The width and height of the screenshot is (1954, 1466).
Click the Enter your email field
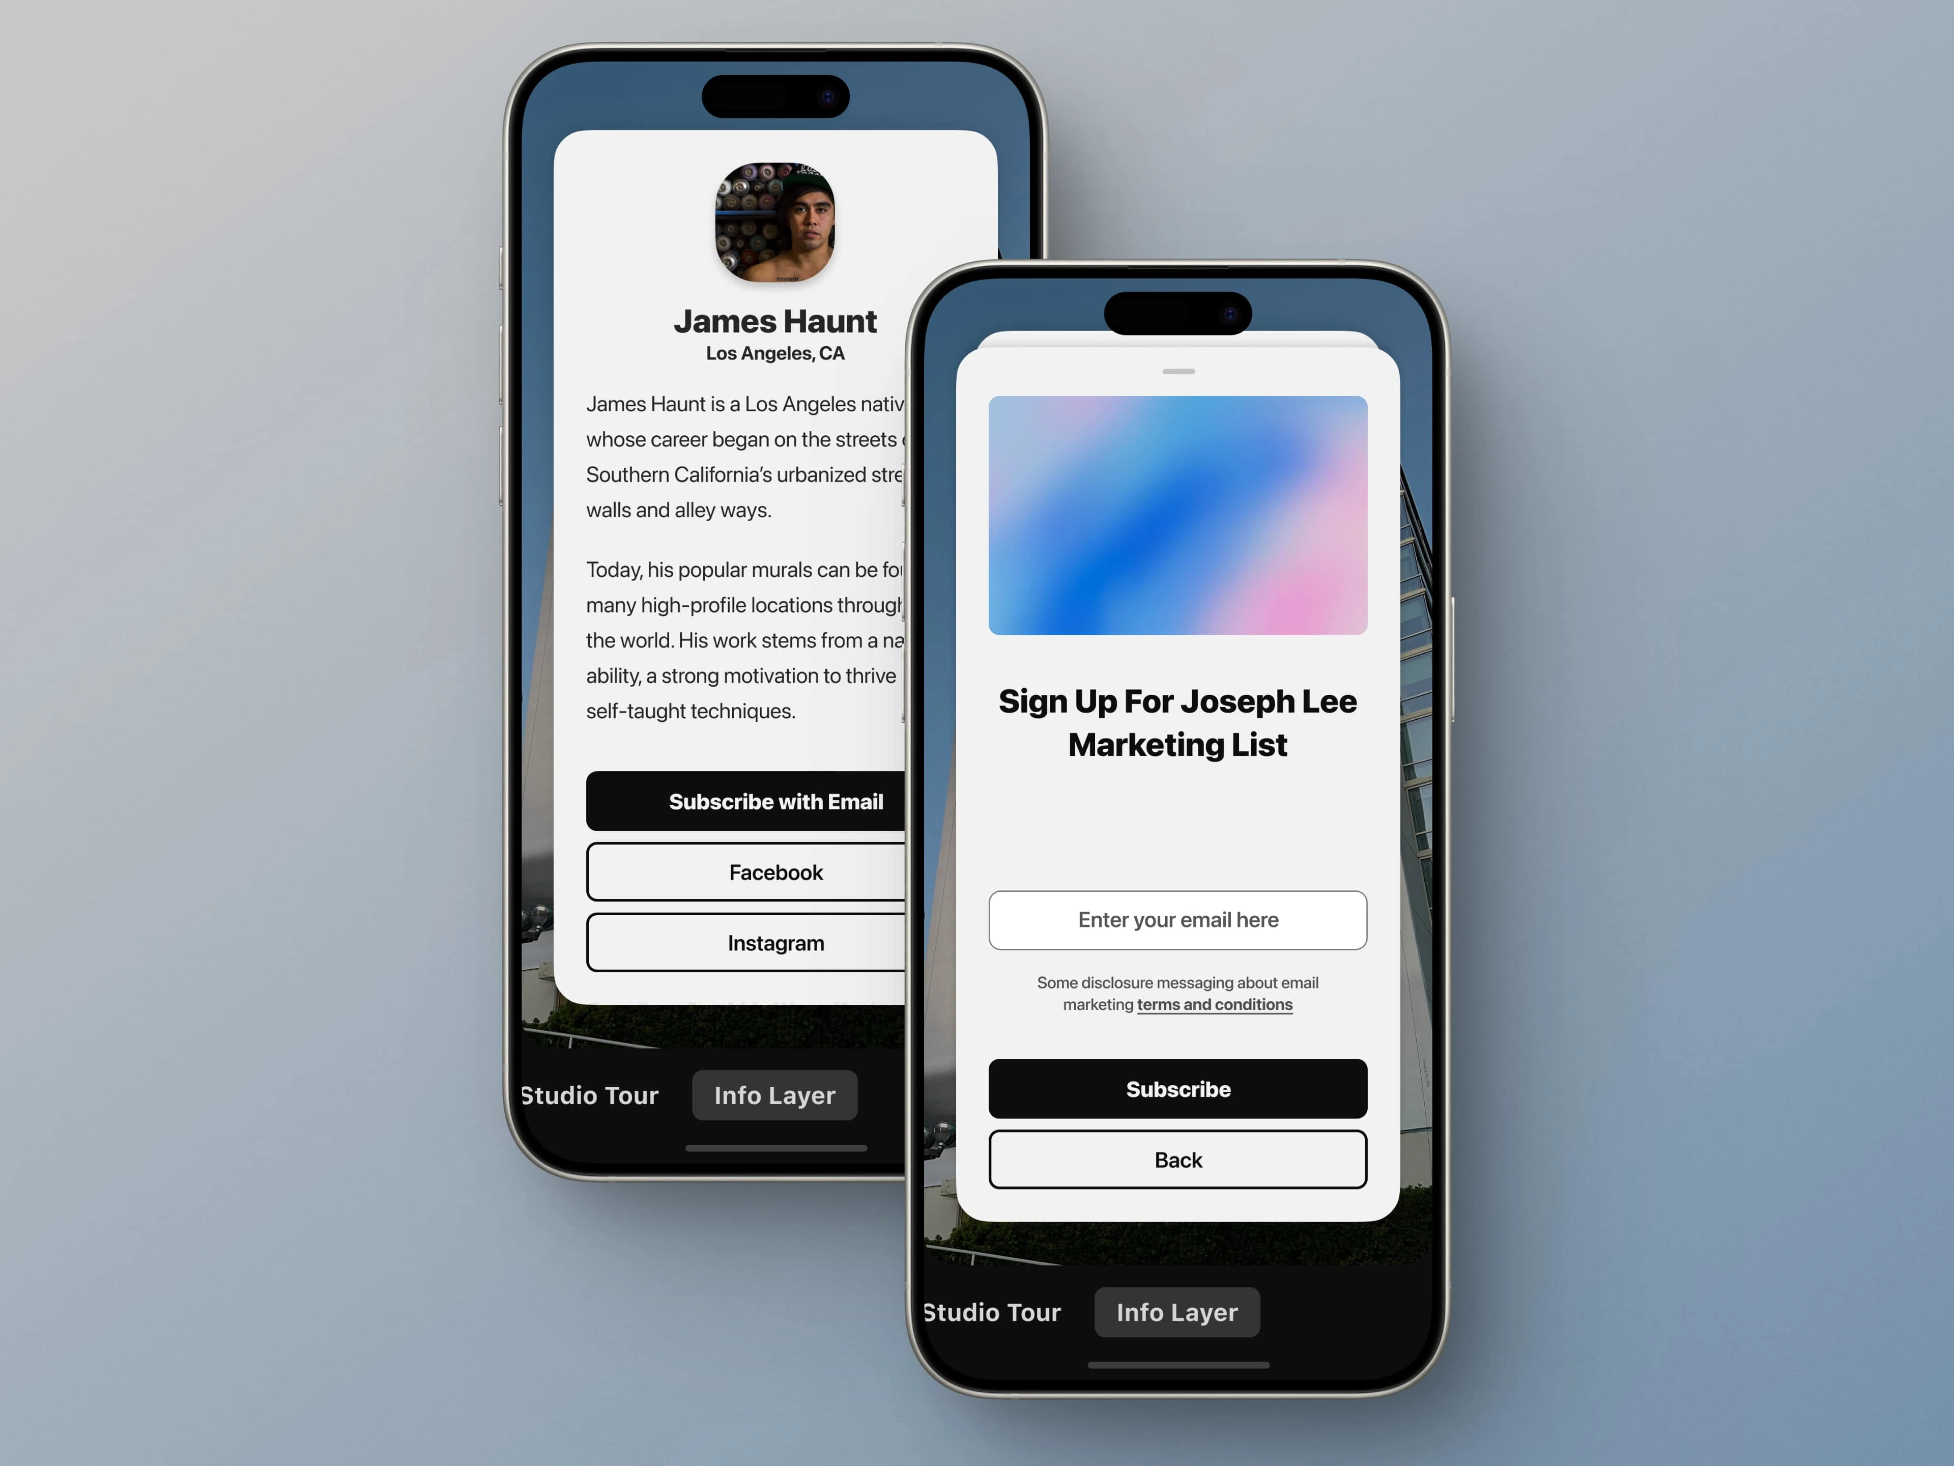pyautogui.click(x=1177, y=919)
